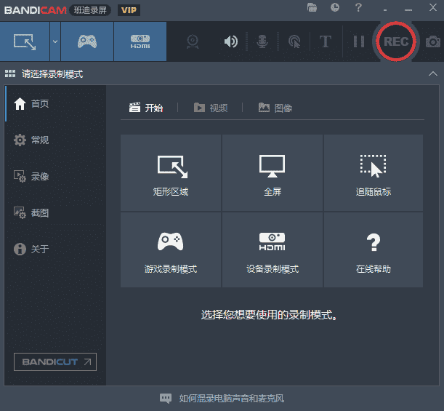Open the scheduled recording clock icon

(x=334, y=8)
